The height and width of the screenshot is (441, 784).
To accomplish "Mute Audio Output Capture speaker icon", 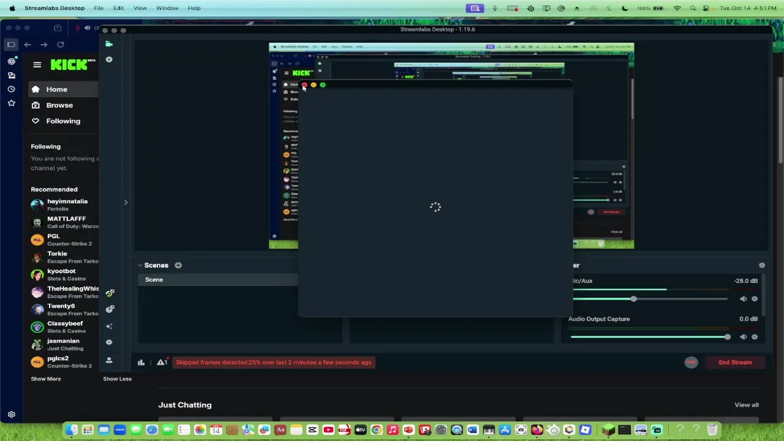I will click(x=743, y=337).
